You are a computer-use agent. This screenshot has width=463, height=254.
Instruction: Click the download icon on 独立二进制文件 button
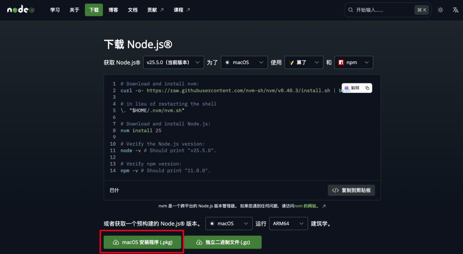click(199, 242)
